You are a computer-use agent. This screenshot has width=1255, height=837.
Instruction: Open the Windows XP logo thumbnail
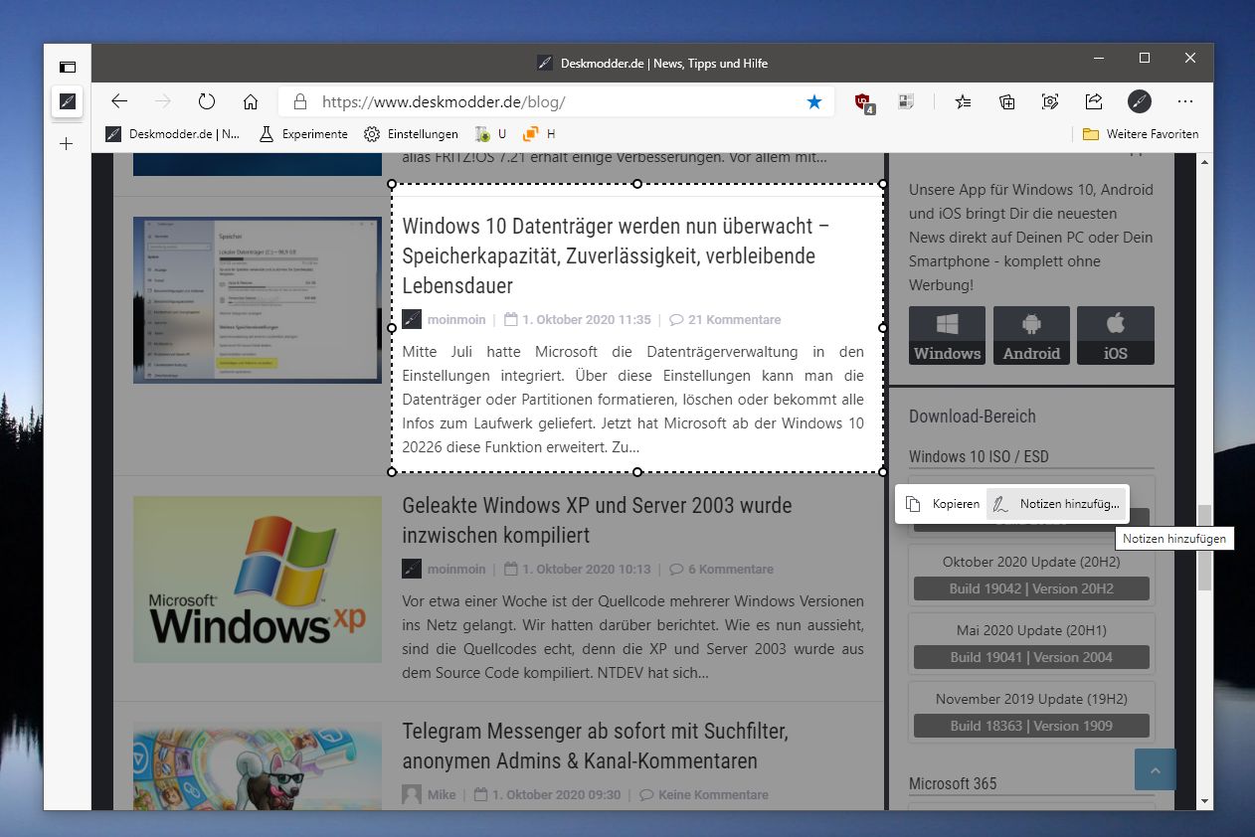point(258,580)
